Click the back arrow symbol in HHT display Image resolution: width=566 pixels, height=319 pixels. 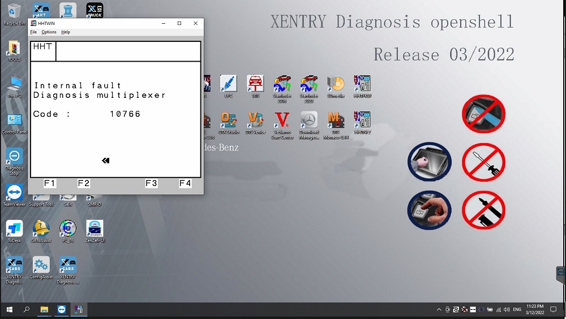click(x=106, y=161)
